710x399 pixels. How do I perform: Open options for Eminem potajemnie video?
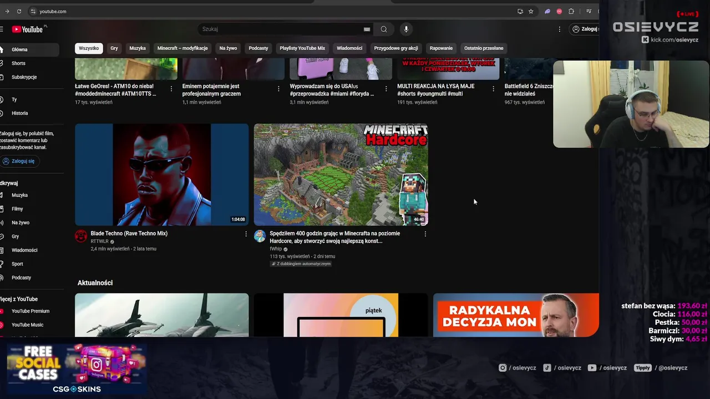[x=278, y=89]
